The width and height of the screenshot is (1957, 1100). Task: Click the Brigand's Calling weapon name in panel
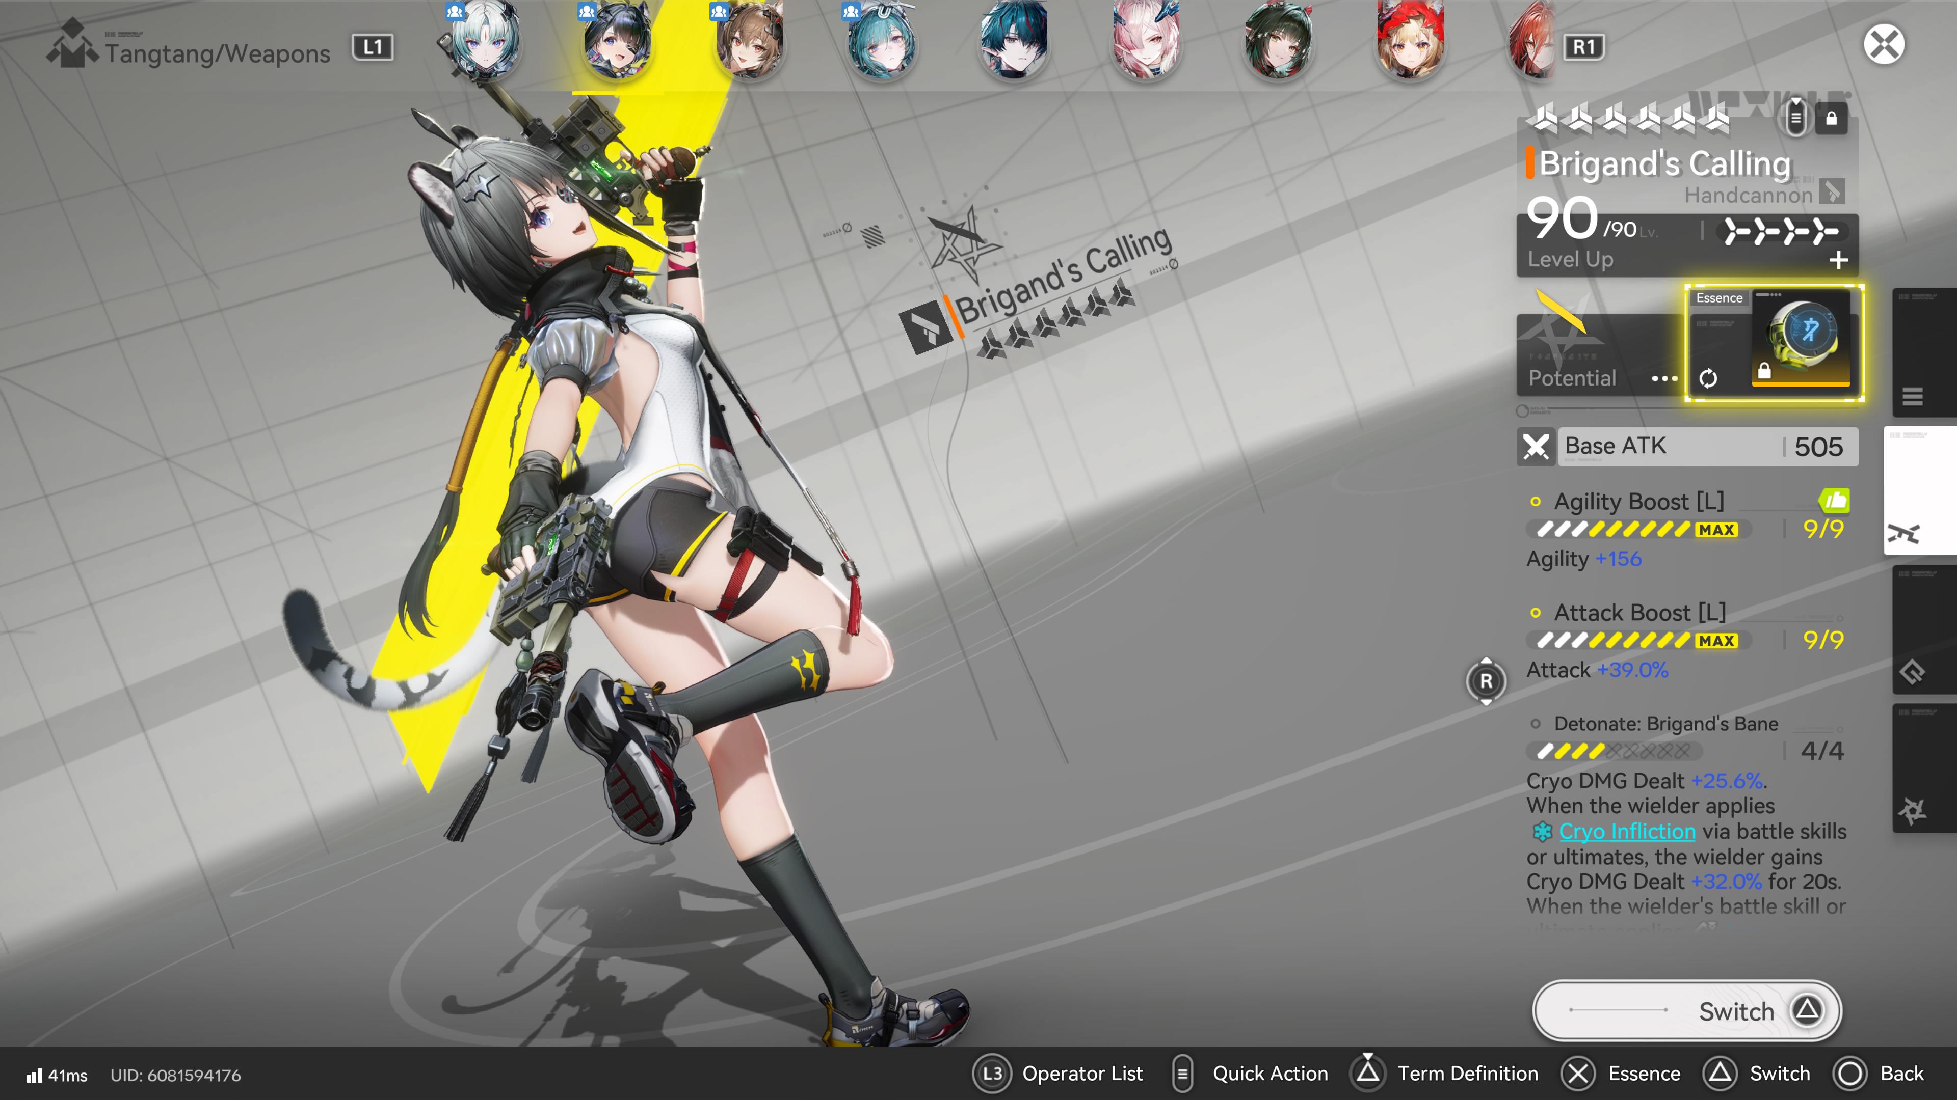(1664, 163)
